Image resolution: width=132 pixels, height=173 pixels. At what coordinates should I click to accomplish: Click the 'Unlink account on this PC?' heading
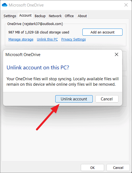[x=38, y=67]
